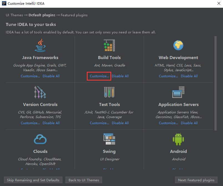Open Customize for Application Servers
Viewport: 223px width, 186px height.
(x=168, y=123)
